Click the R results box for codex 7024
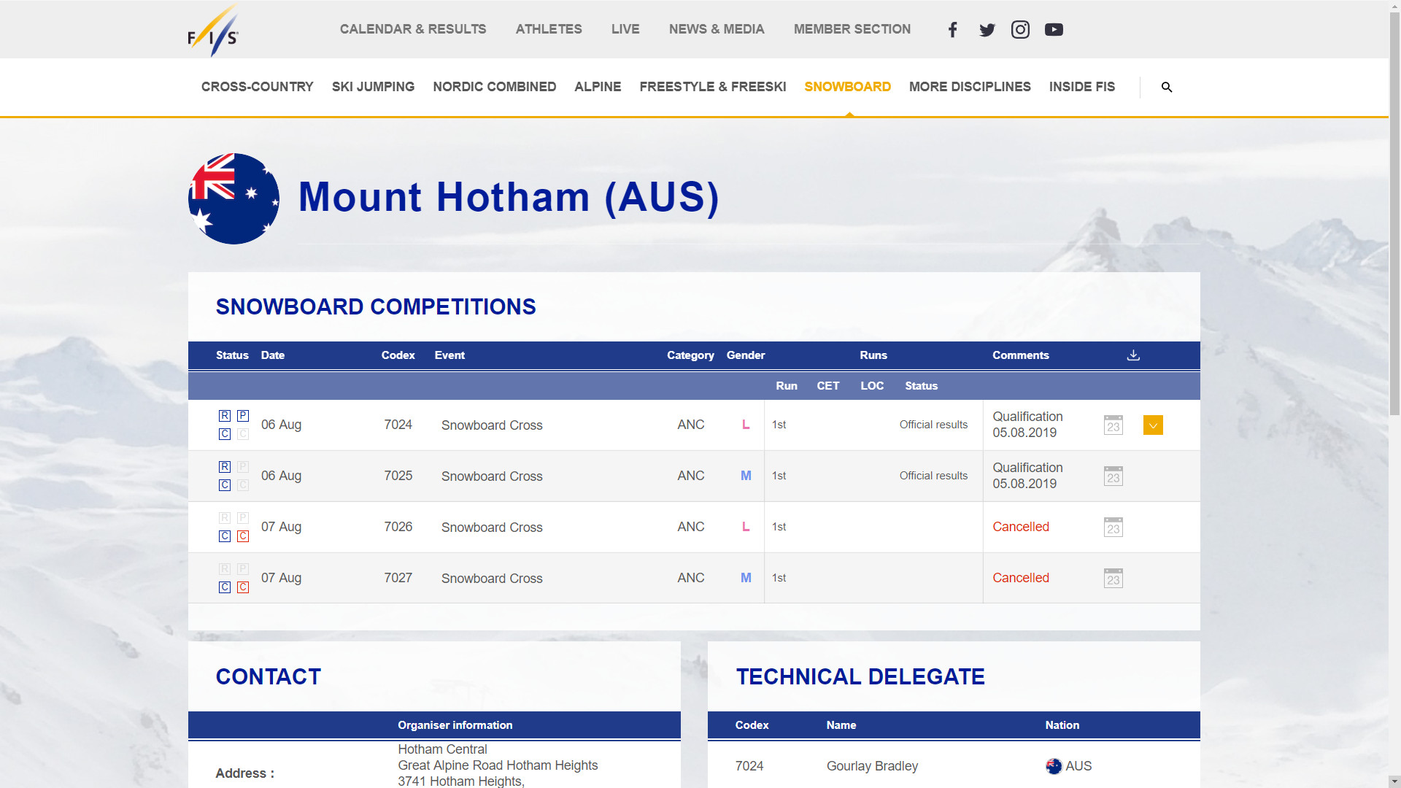 tap(225, 416)
